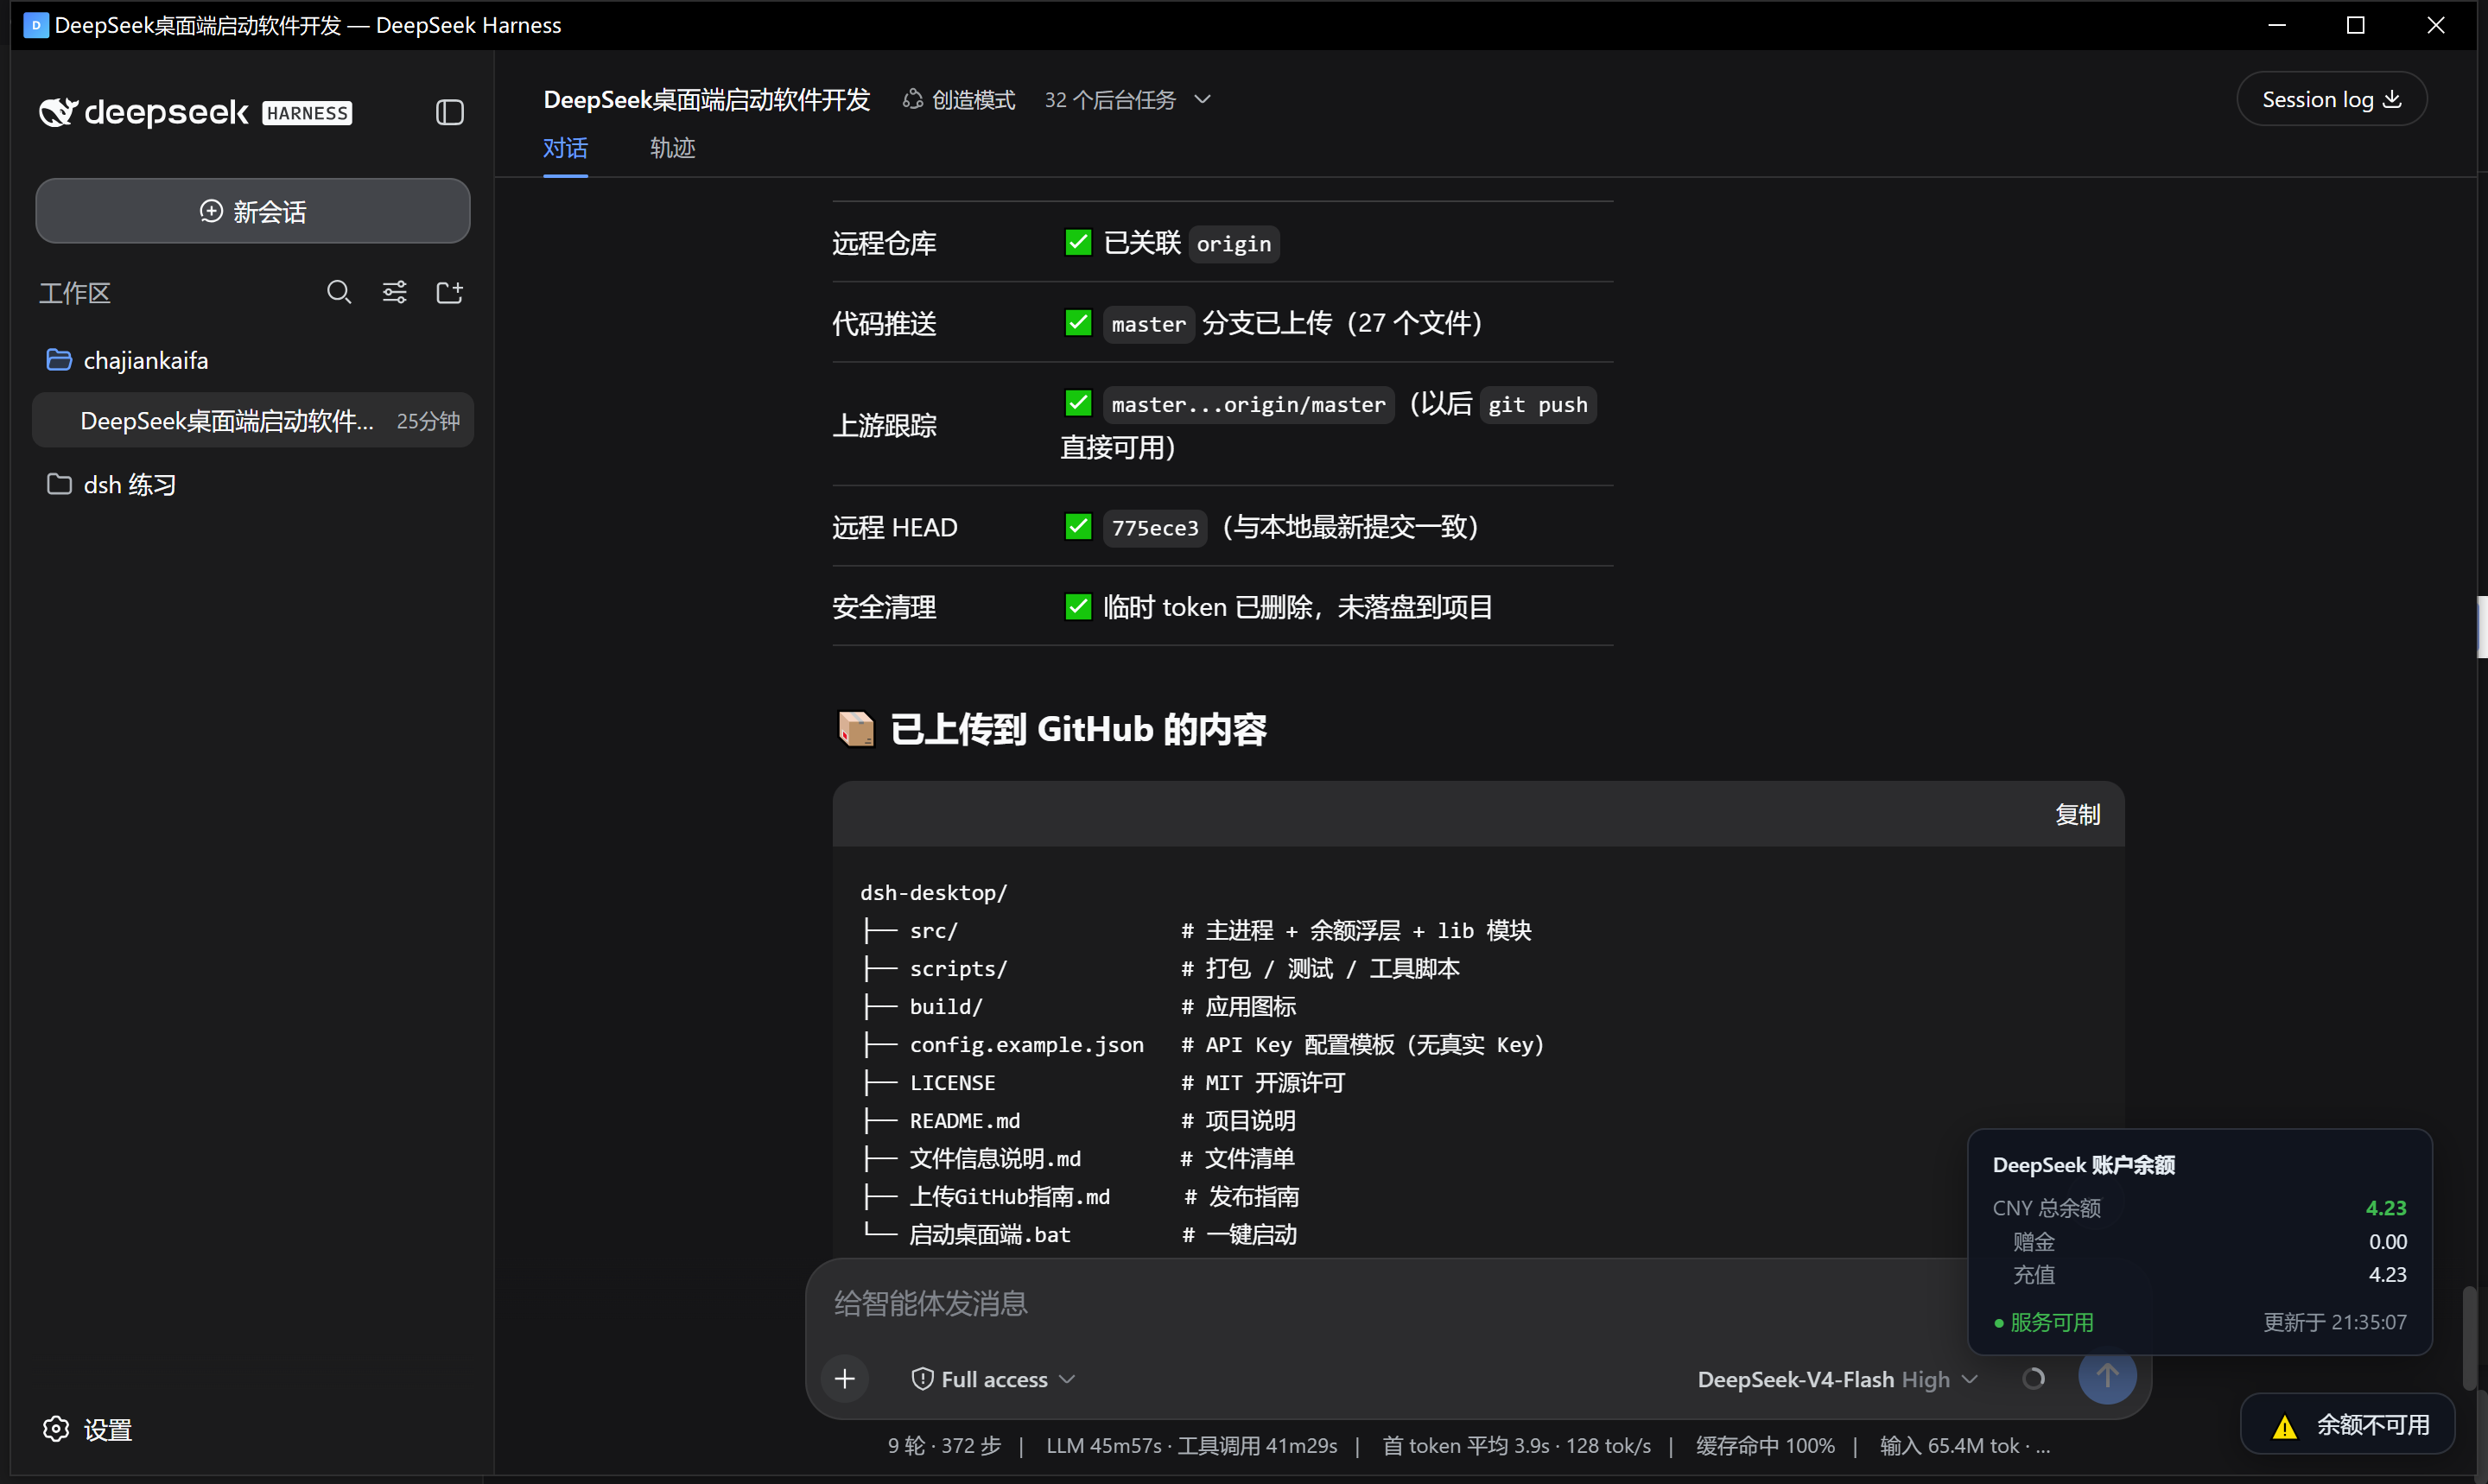Click the plus attachment button

(x=845, y=1379)
